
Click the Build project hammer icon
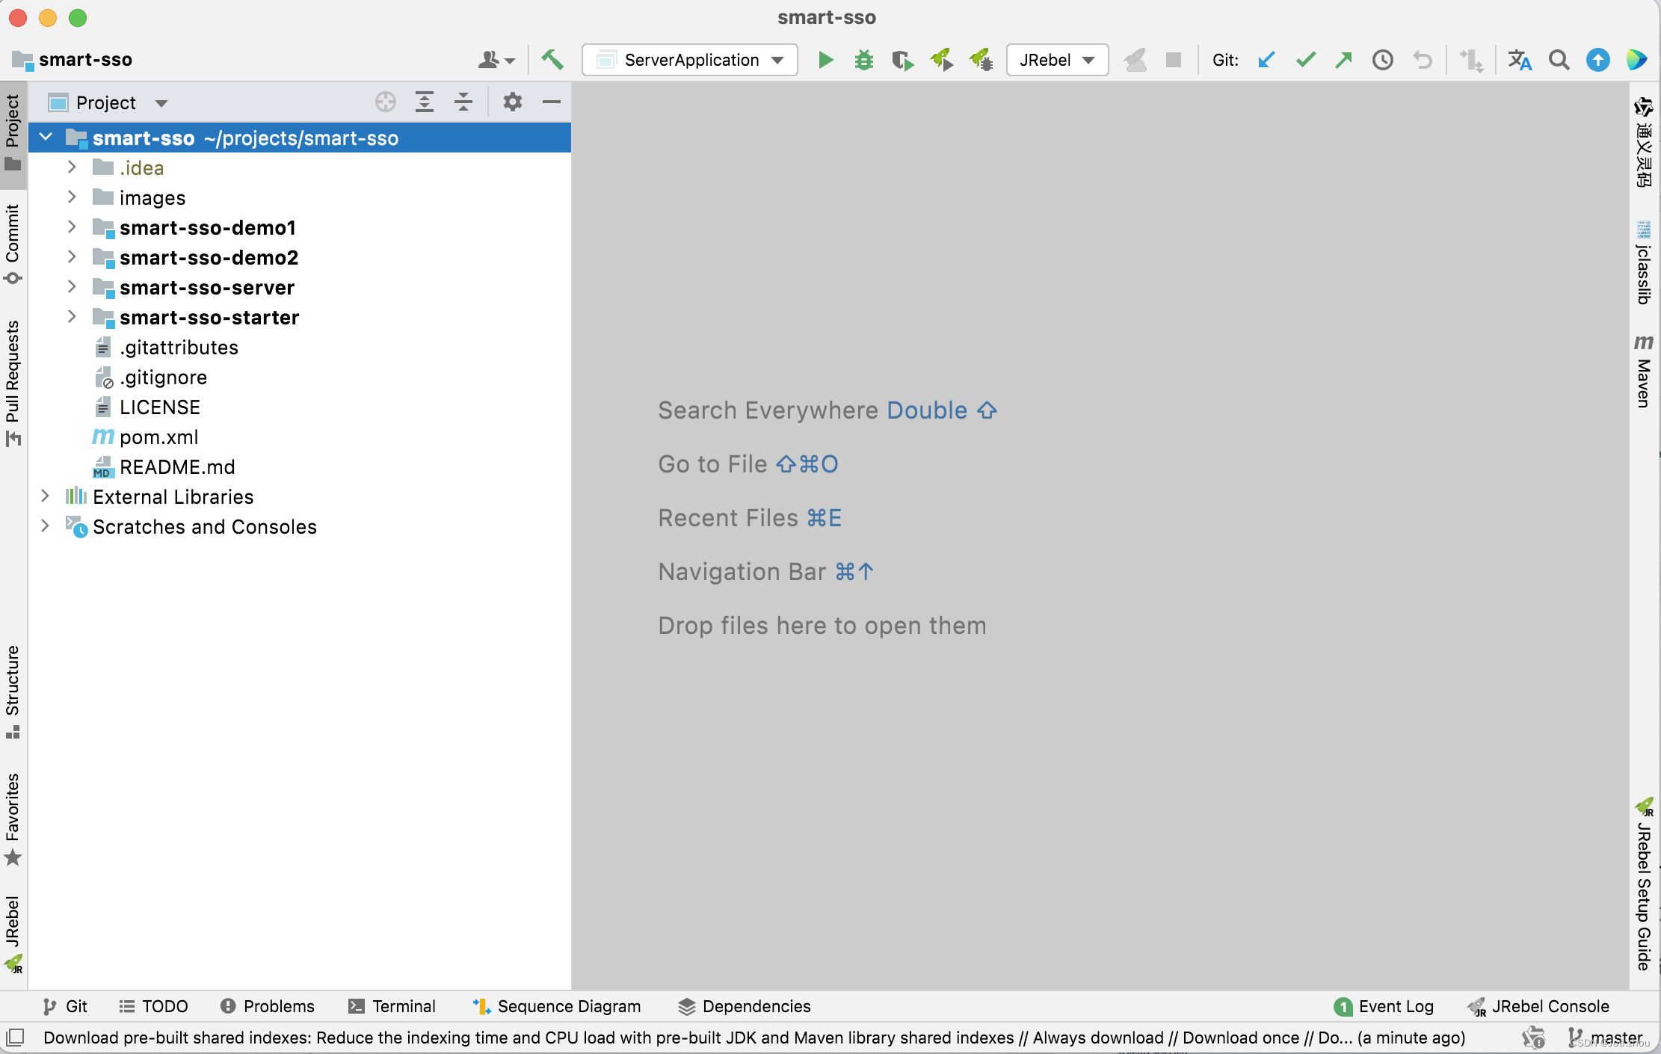[x=552, y=60]
